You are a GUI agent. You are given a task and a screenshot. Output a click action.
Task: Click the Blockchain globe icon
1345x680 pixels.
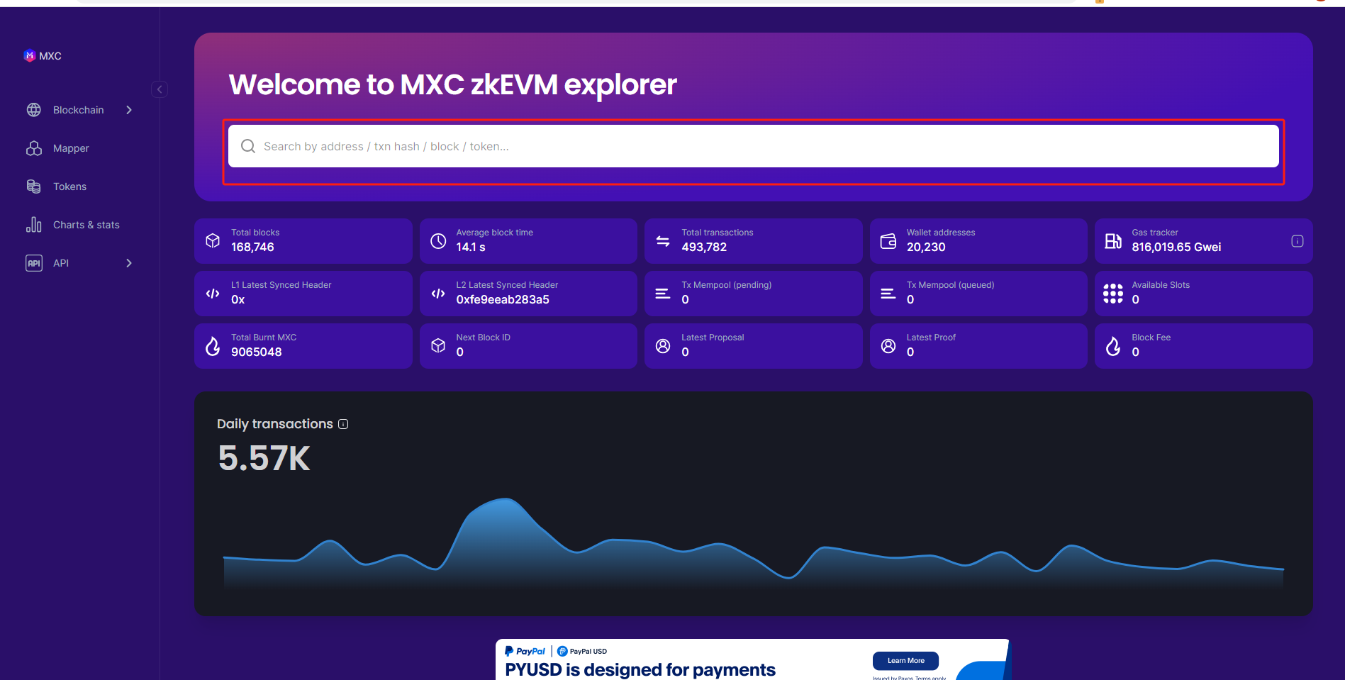click(33, 110)
